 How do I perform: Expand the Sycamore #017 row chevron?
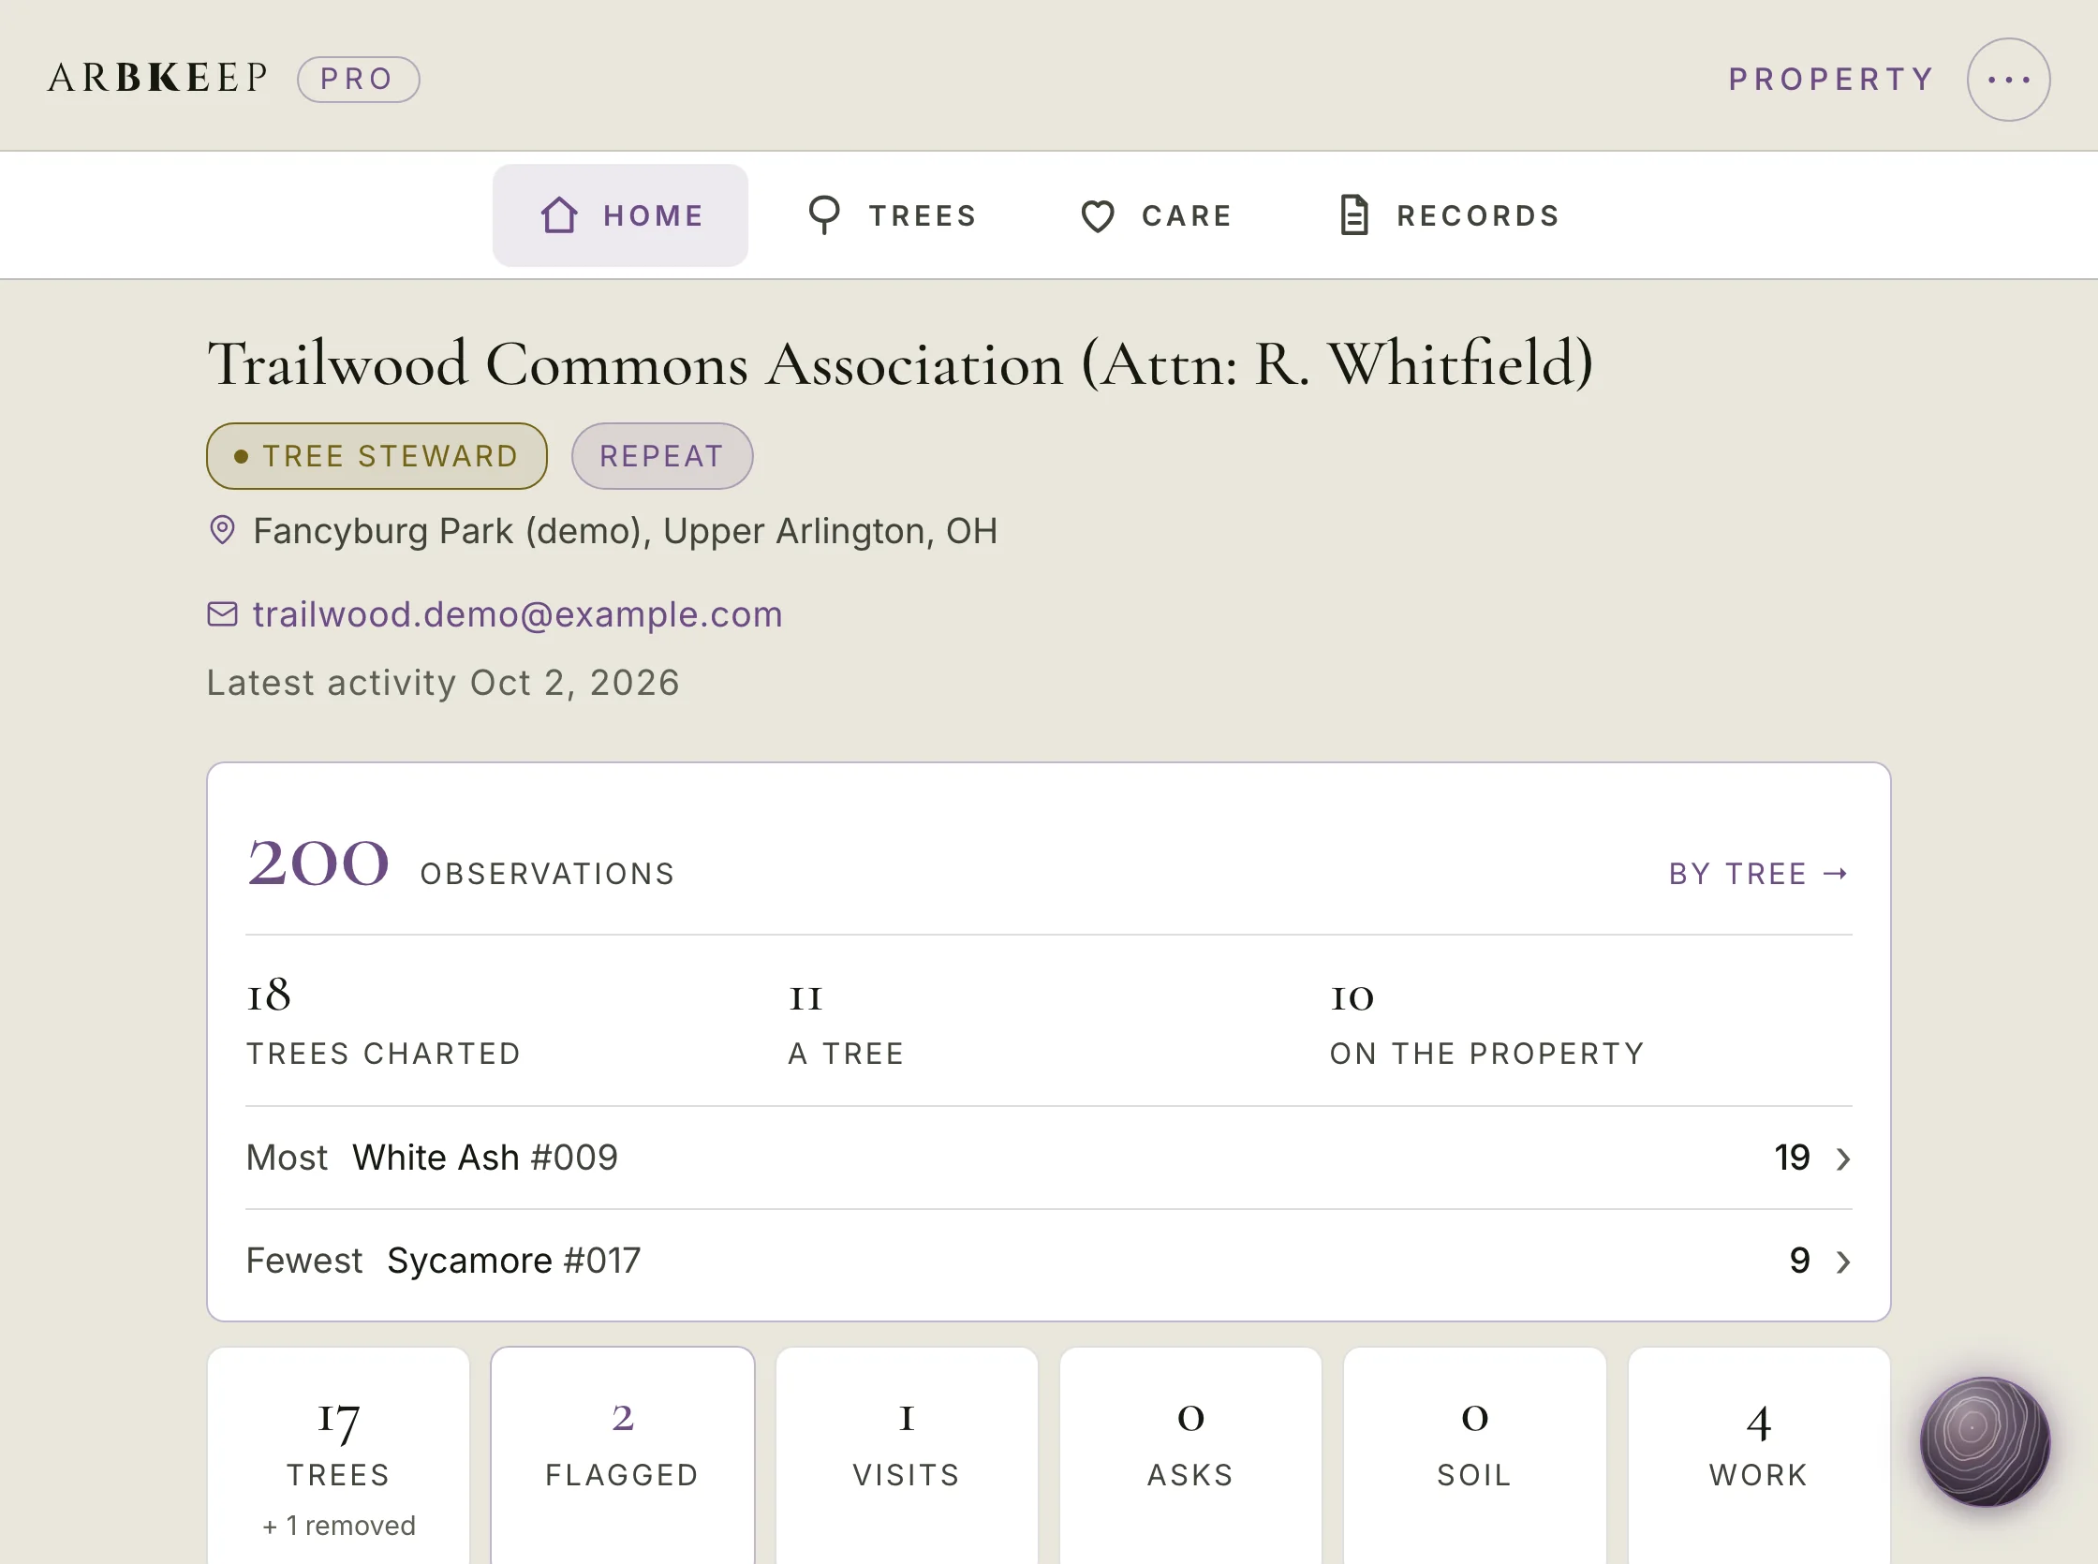1842,1262
